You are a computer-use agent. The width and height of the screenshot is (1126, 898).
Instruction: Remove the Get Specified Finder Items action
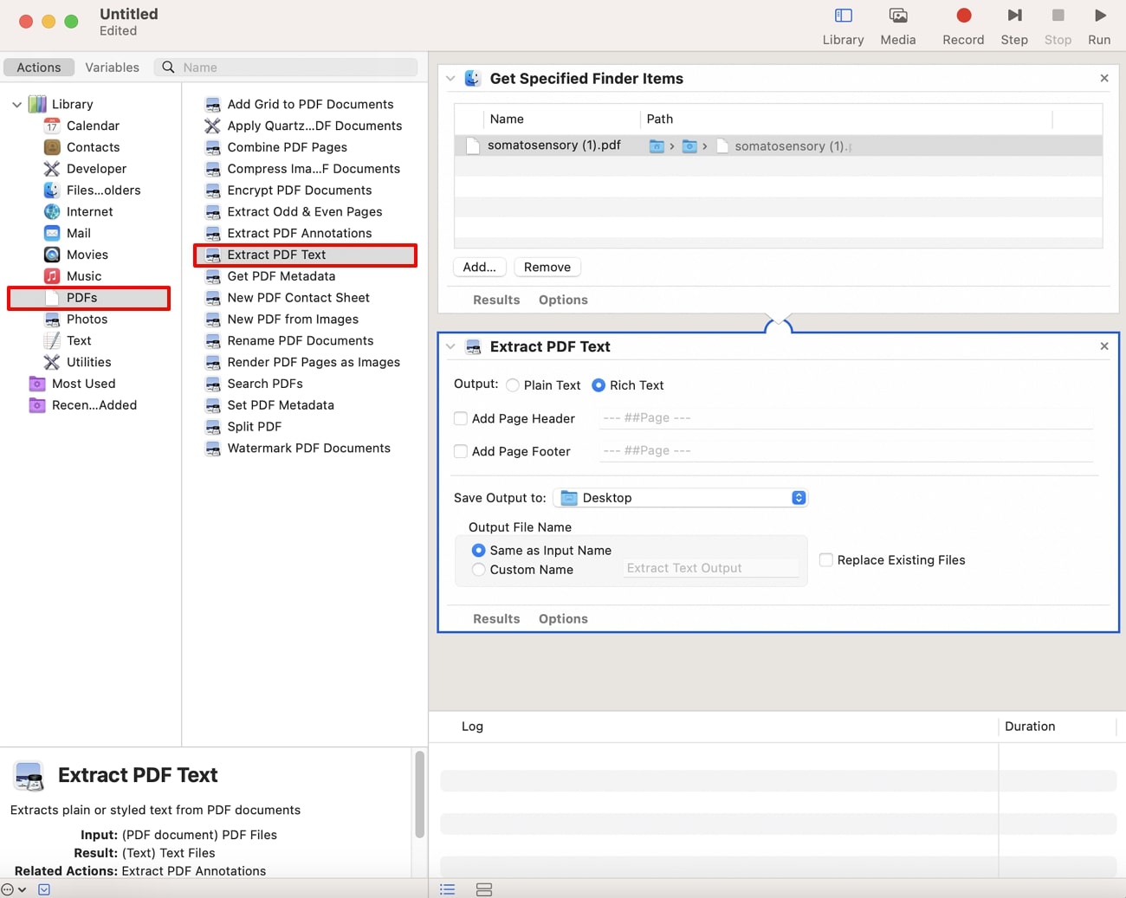1104,78
